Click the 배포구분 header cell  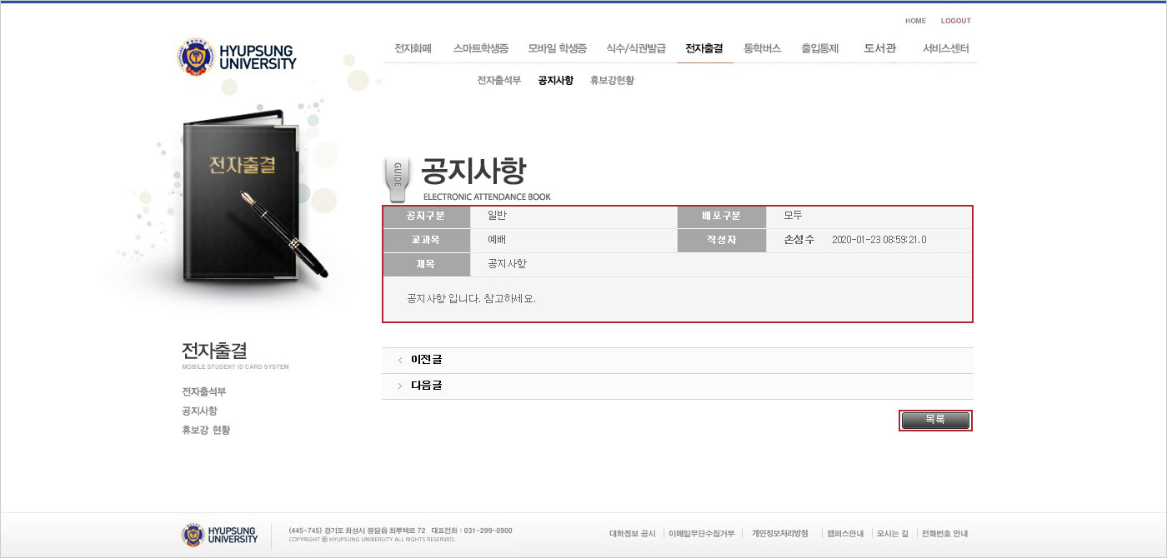coord(722,217)
